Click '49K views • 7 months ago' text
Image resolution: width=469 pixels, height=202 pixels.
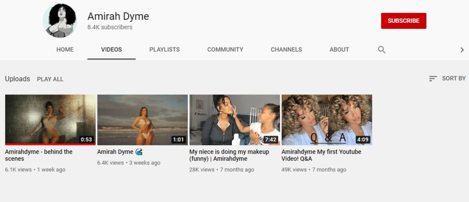coord(314,170)
